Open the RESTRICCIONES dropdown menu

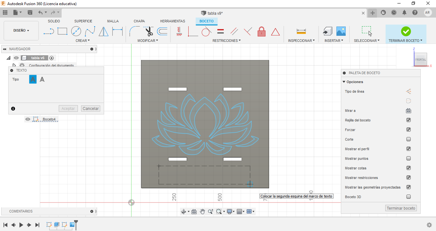click(x=227, y=41)
